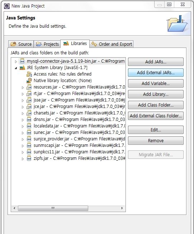
Task: Expand the jsse.jar node
Action: [23, 100]
